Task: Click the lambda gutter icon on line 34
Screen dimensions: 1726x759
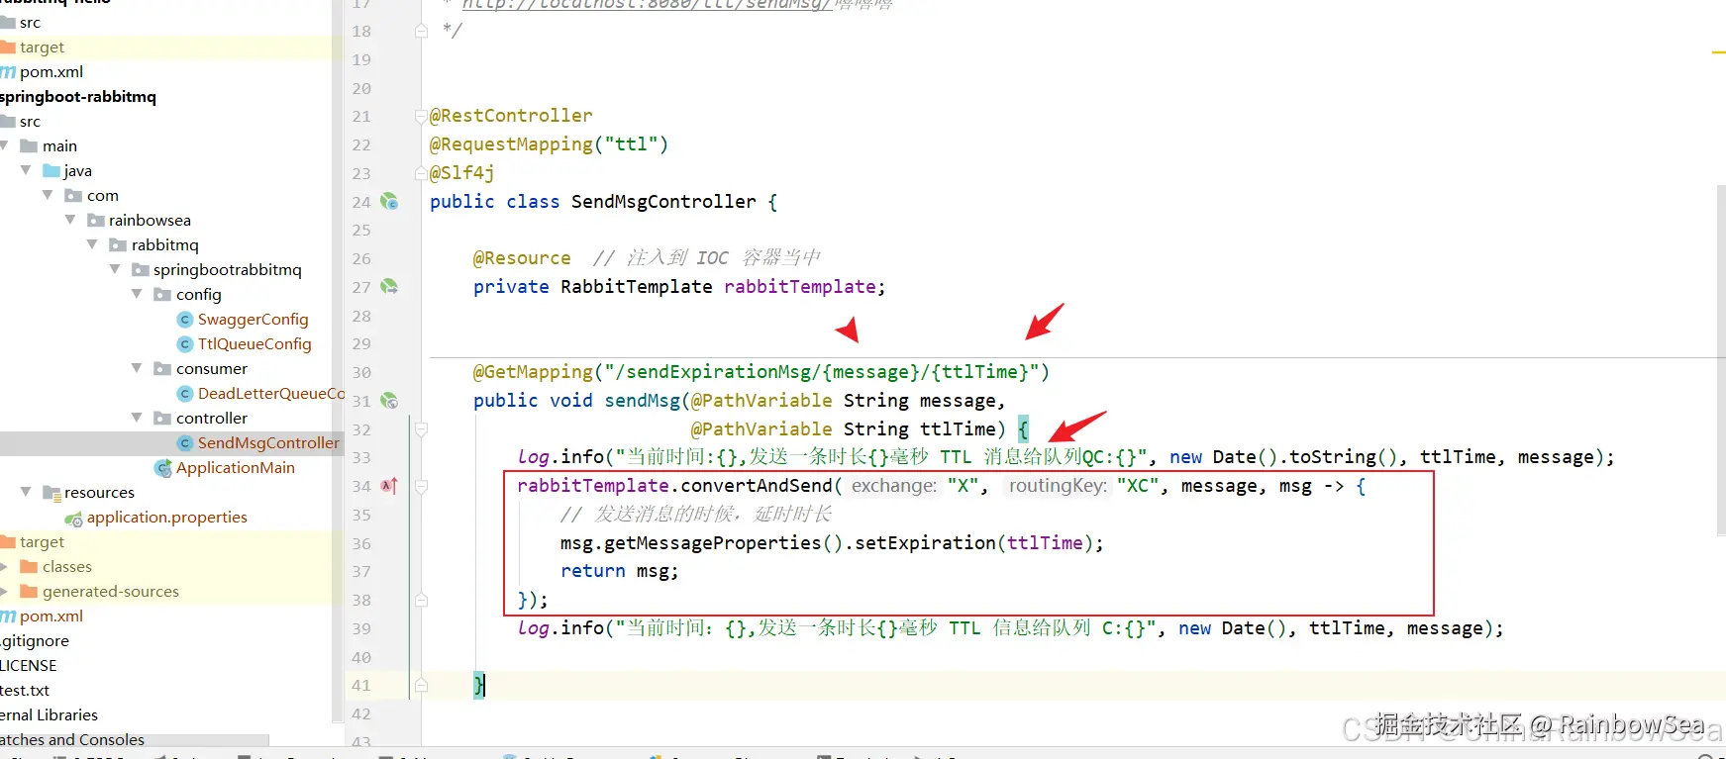Action: pyautogui.click(x=389, y=486)
